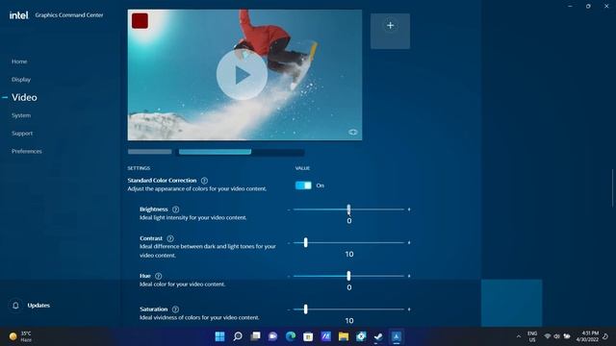This screenshot has height=346, width=616.
Task: Open Steam from the taskbar
Action: (x=378, y=336)
